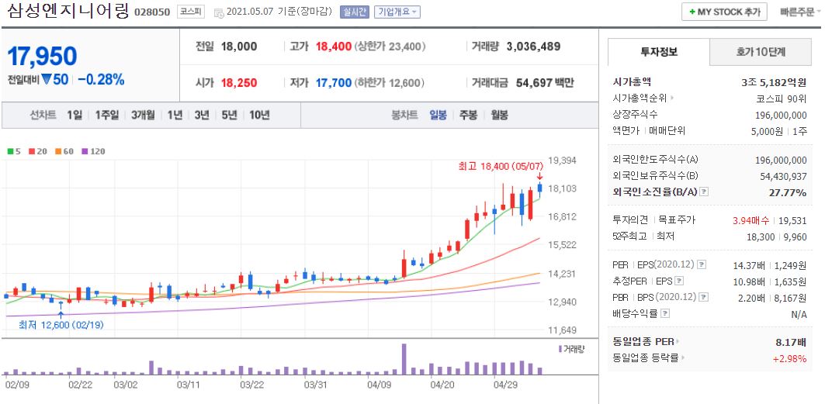825x404 pixels.
Task: Click the 거래대금 value 54,697
Action: (533, 82)
